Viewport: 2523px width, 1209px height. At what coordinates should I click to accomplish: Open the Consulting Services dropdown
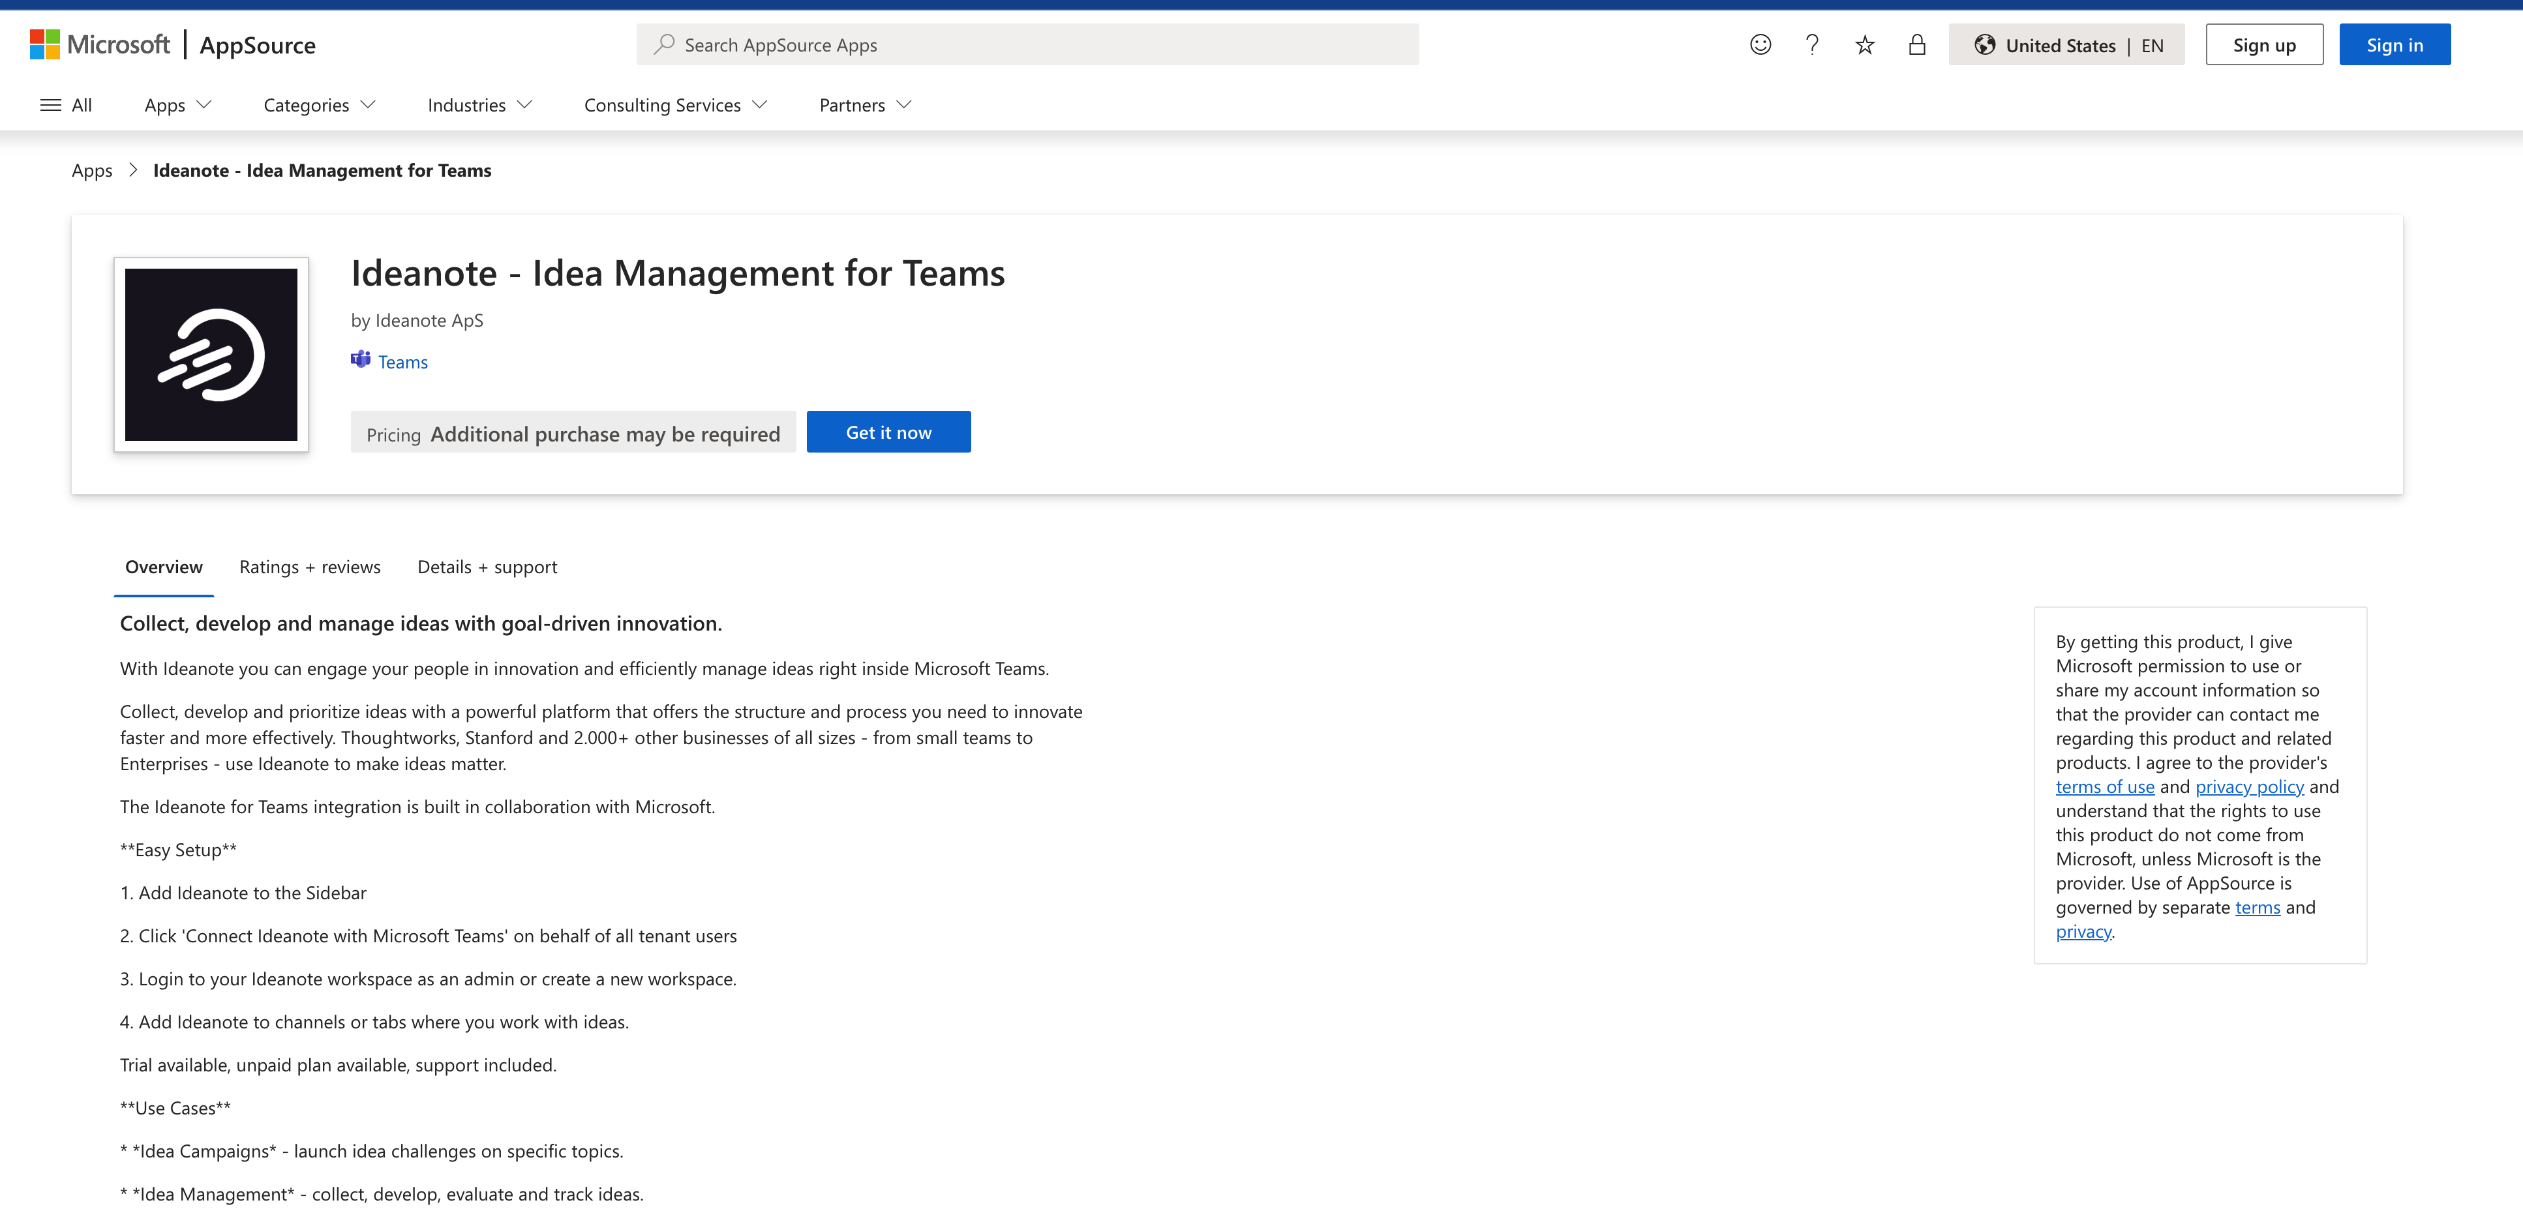point(675,105)
